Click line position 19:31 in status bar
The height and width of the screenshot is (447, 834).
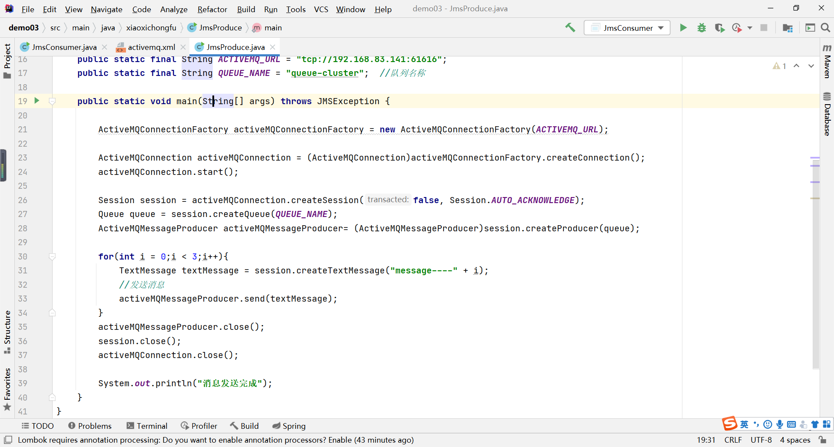pyautogui.click(x=706, y=440)
